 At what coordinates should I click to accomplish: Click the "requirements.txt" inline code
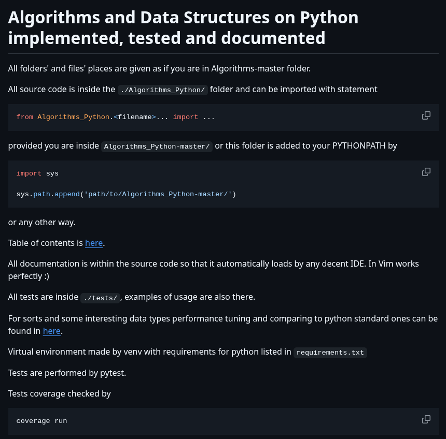point(330,353)
